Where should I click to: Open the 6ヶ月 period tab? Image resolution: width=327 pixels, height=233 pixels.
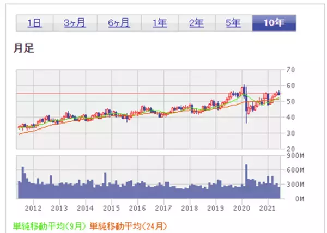119,23
